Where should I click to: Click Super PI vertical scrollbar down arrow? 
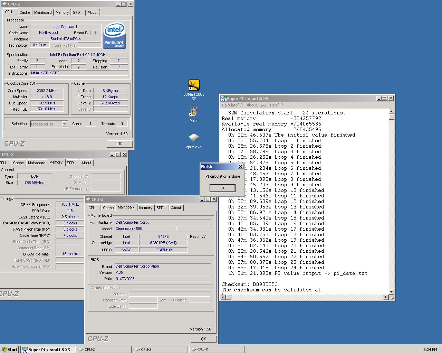[x=391, y=291]
